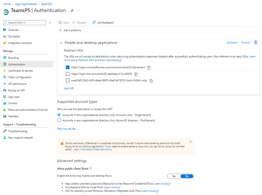Collapse the Mobile and desktop applications section
Image resolution: width=262 pixels, height=195 pixels.
tap(61, 43)
